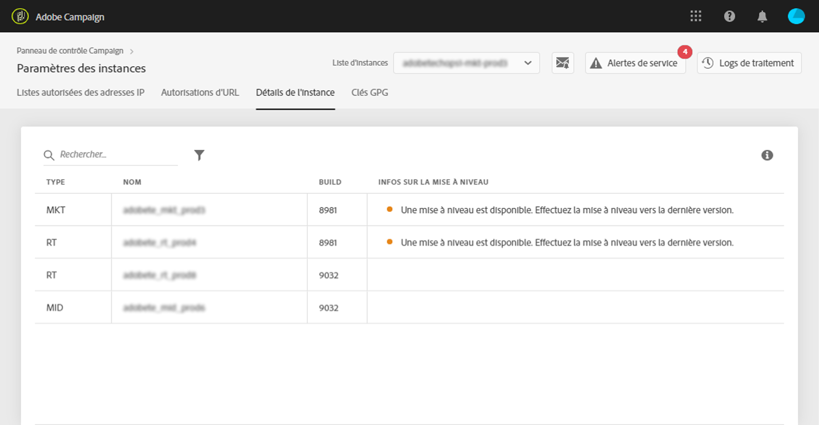Open the Clés GPG tab
This screenshot has width=819, height=425.
tap(369, 93)
